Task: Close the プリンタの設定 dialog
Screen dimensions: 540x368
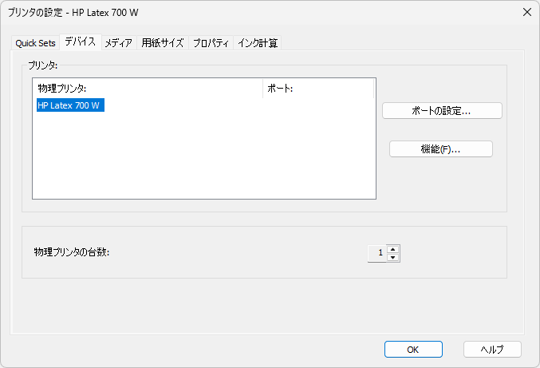Action: (527, 13)
